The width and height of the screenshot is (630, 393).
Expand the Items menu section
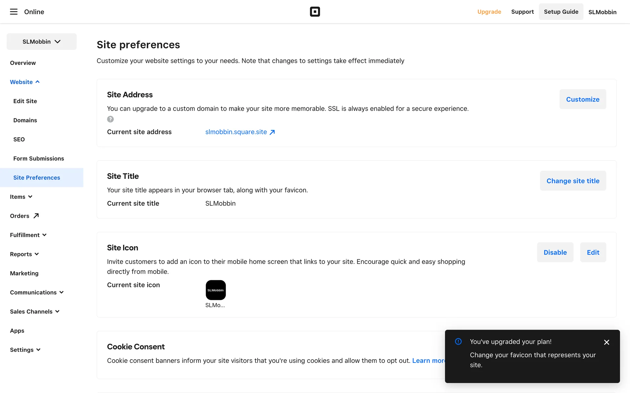tap(21, 197)
